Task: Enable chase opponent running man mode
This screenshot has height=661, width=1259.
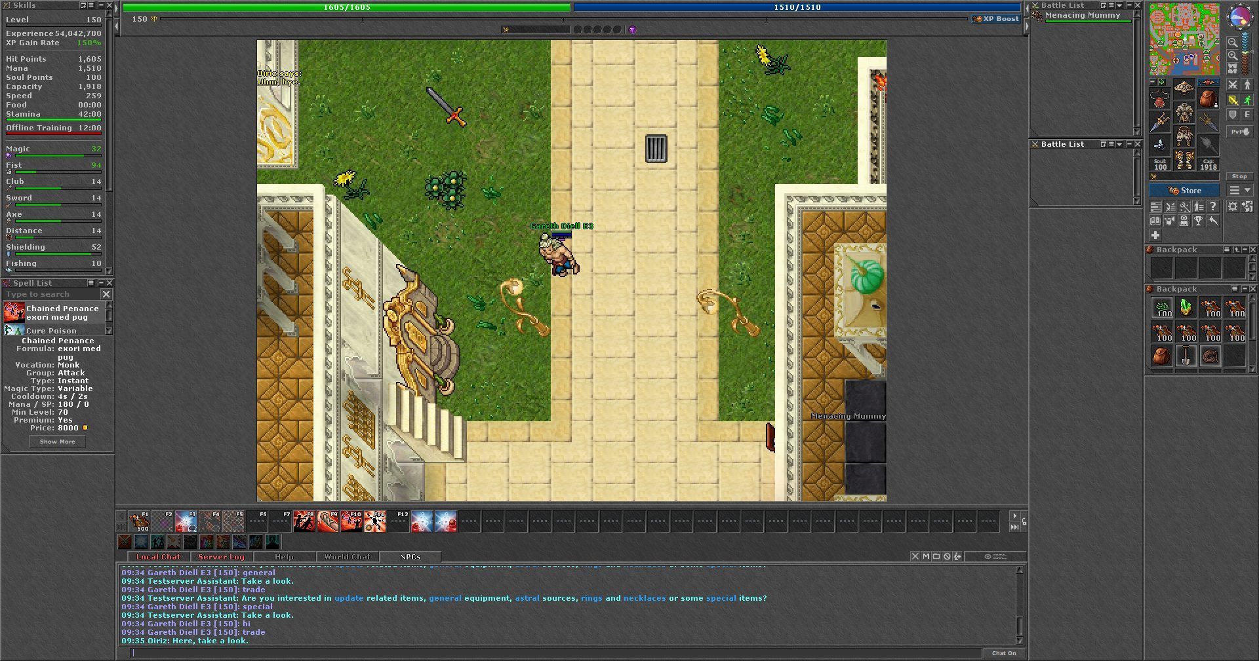Action: click(1247, 100)
